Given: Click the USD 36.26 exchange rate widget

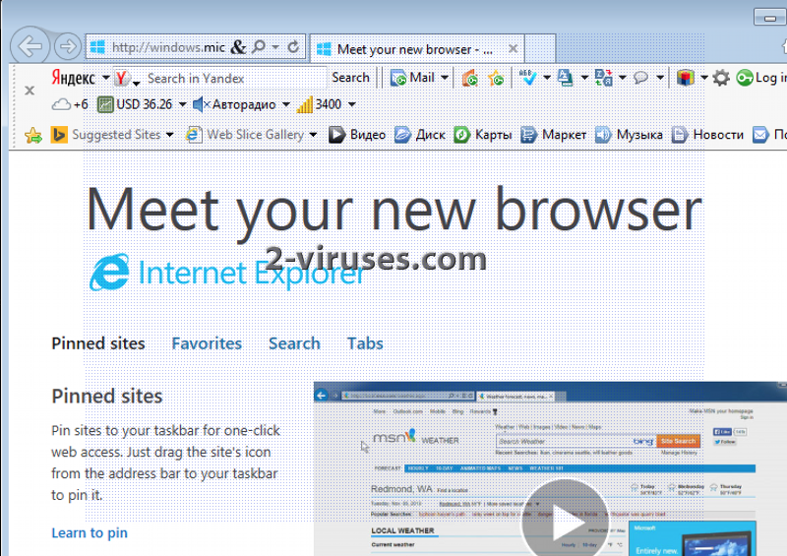Looking at the screenshot, I should click(x=135, y=104).
